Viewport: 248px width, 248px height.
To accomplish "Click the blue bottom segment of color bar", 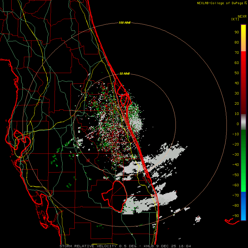I will pyautogui.click(x=243, y=206).
